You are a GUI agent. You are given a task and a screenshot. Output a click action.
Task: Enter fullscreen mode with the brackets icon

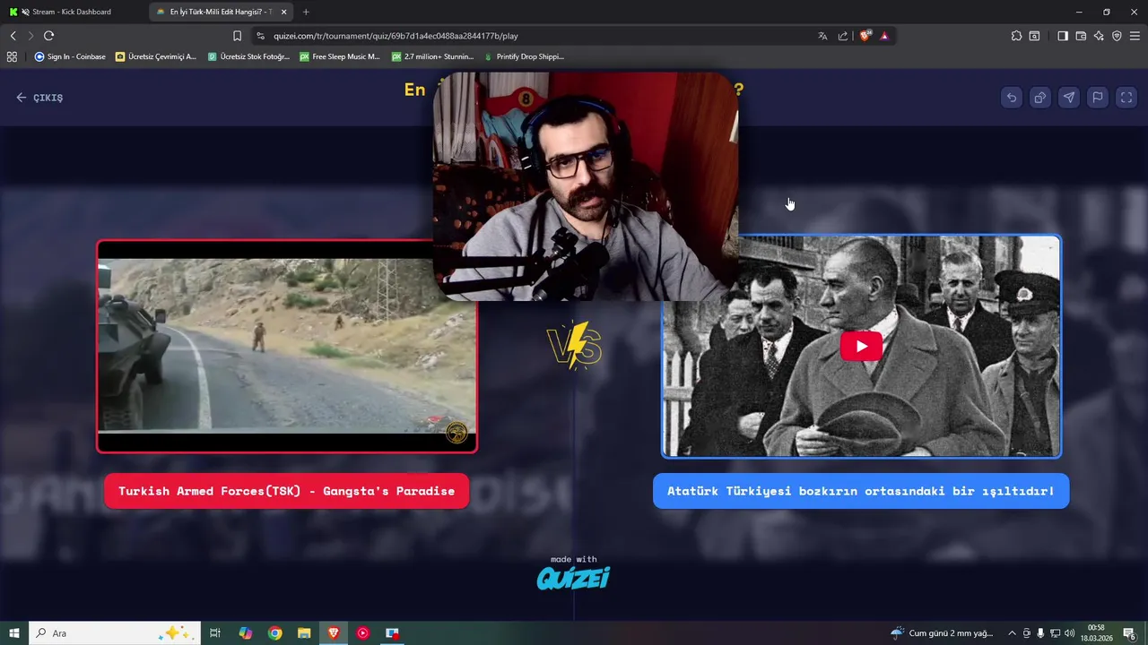pyautogui.click(x=1126, y=98)
